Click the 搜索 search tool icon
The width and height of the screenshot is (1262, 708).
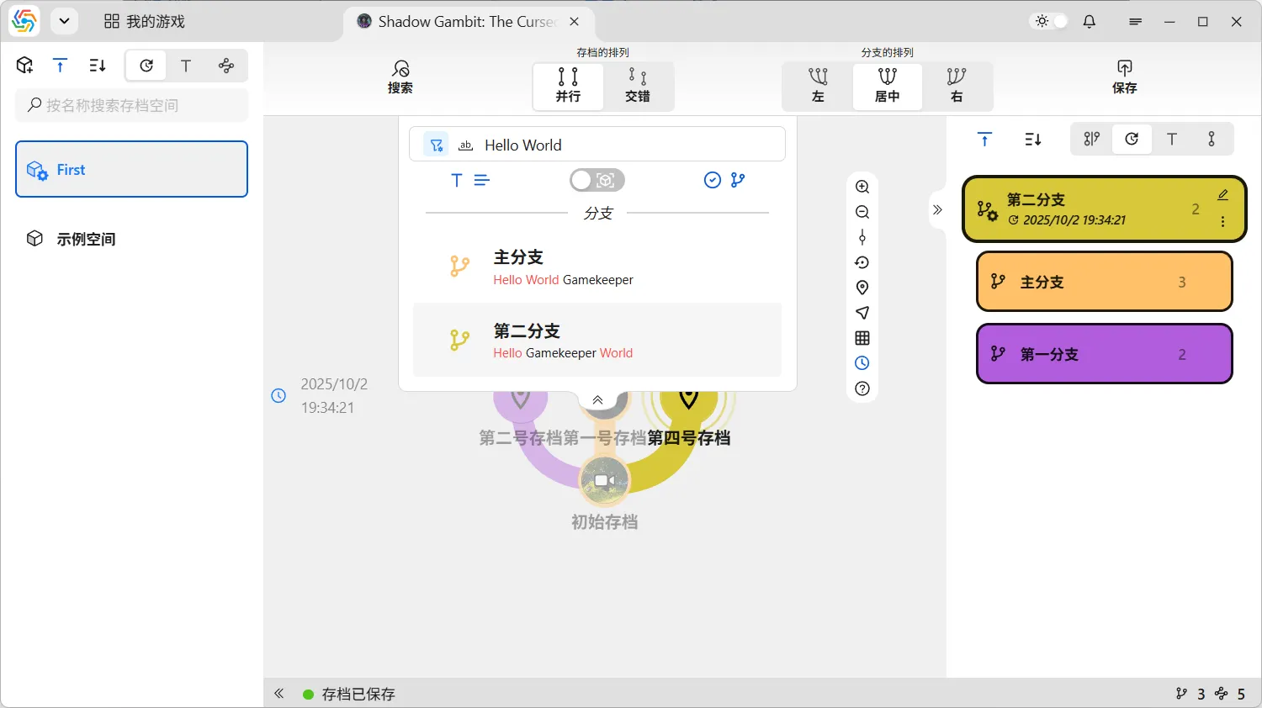point(400,77)
